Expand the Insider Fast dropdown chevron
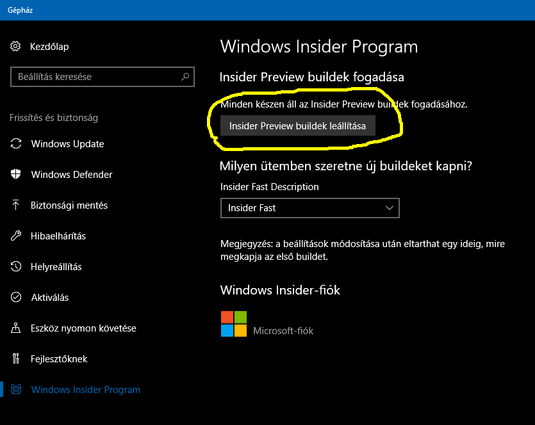The image size is (535, 425). (x=390, y=208)
